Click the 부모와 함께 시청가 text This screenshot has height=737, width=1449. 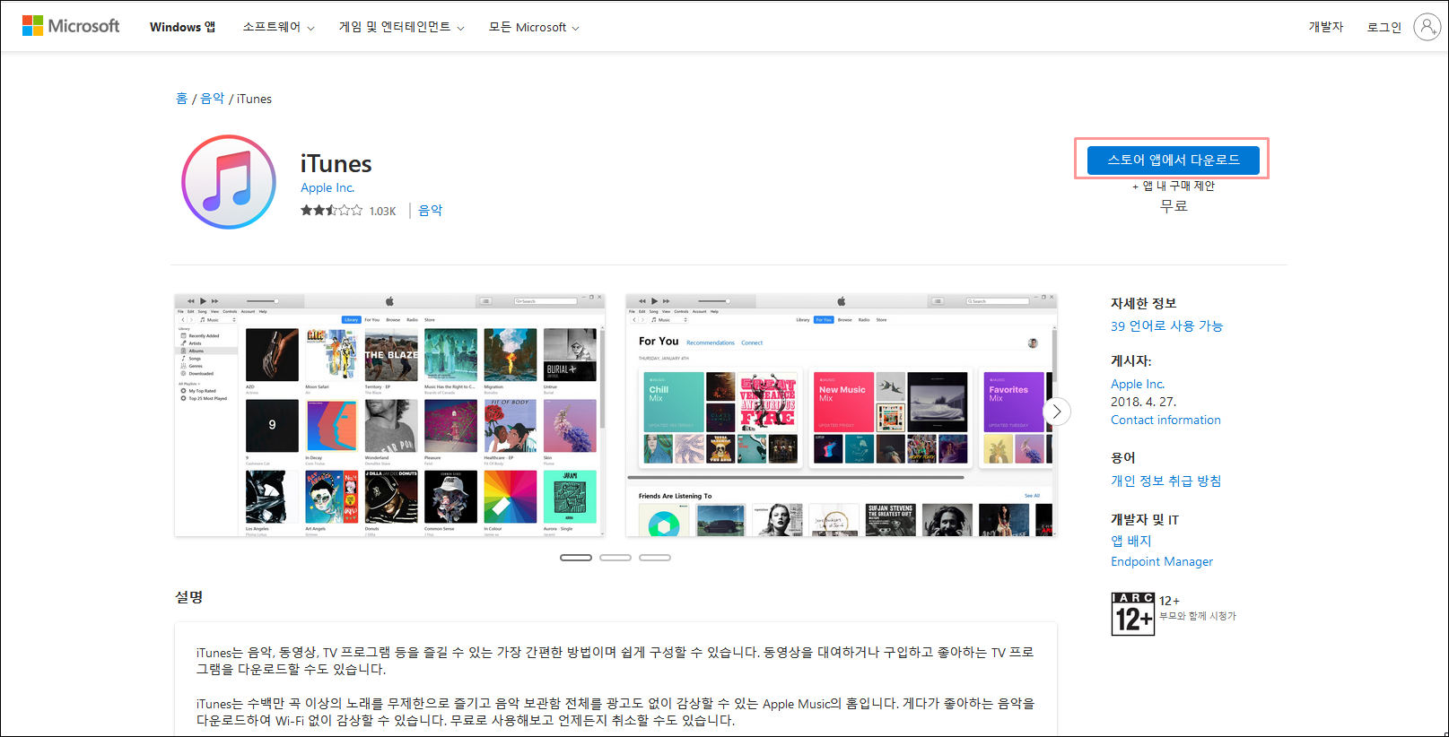tap(1198, 616)
